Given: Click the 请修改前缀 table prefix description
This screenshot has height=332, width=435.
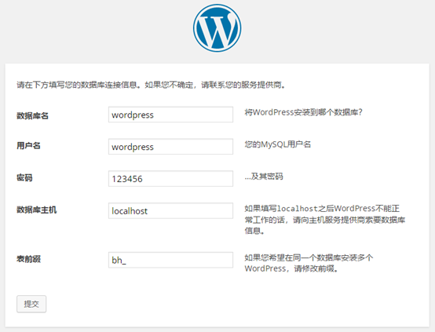Looking at the screenshot, I should coord(309,263).
